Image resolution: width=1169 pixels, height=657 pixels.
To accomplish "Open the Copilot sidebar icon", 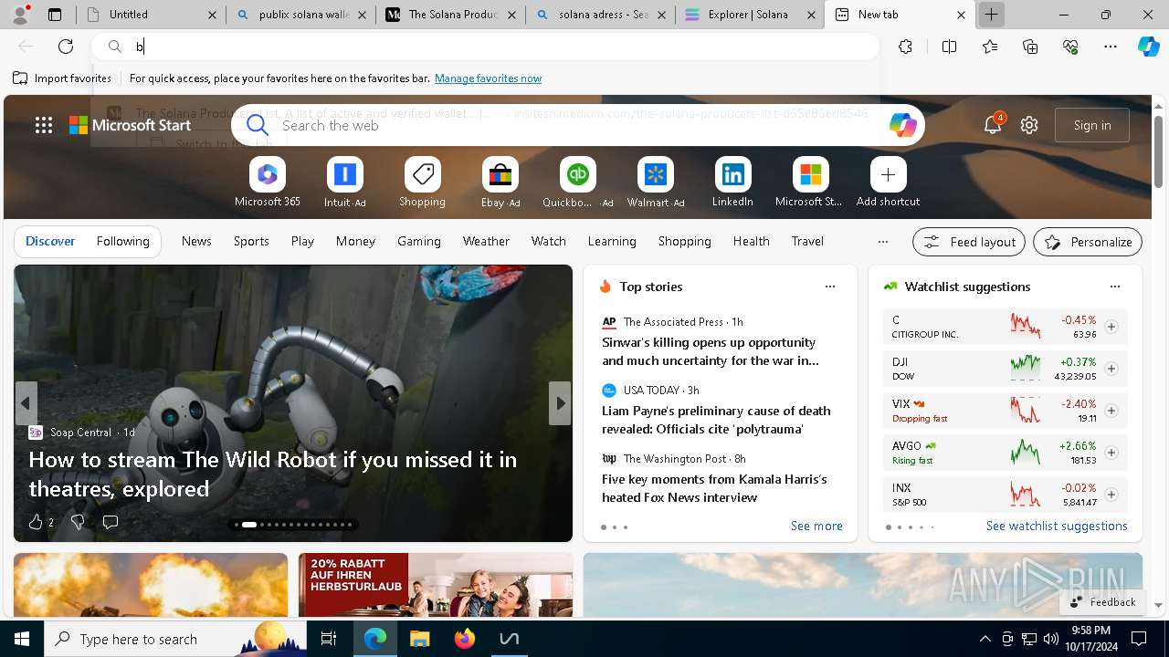I will point(1148,47).
